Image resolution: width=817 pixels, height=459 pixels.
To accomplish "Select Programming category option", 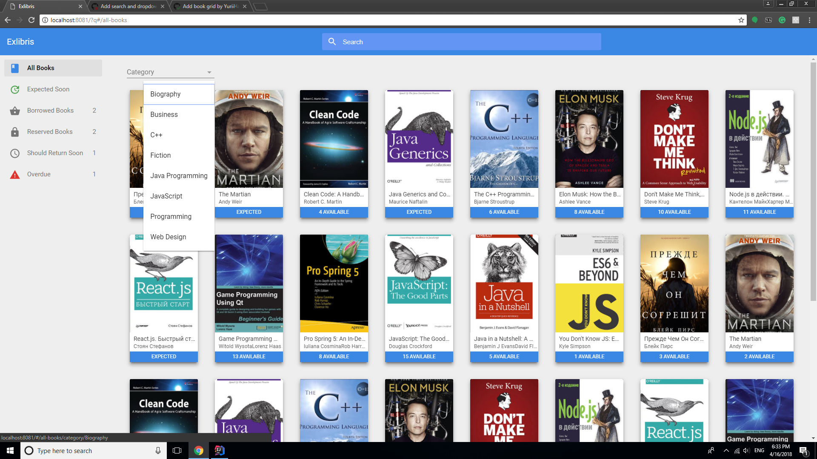I will coord(179,216).
